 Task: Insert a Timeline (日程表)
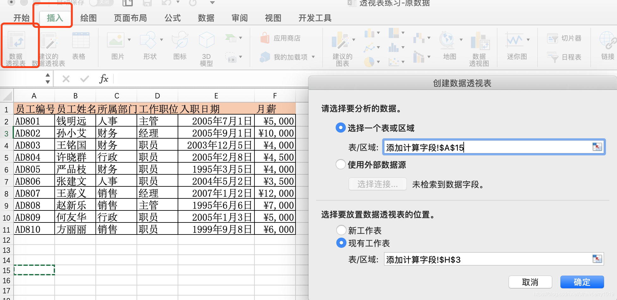564,57
